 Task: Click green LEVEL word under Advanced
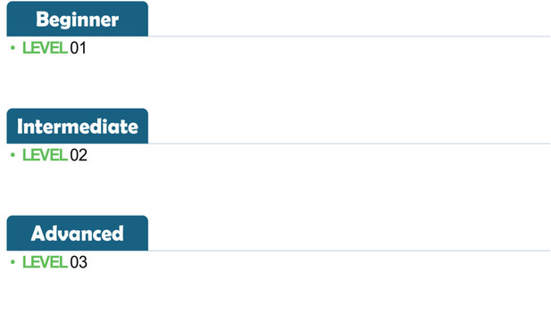[45, 262]
